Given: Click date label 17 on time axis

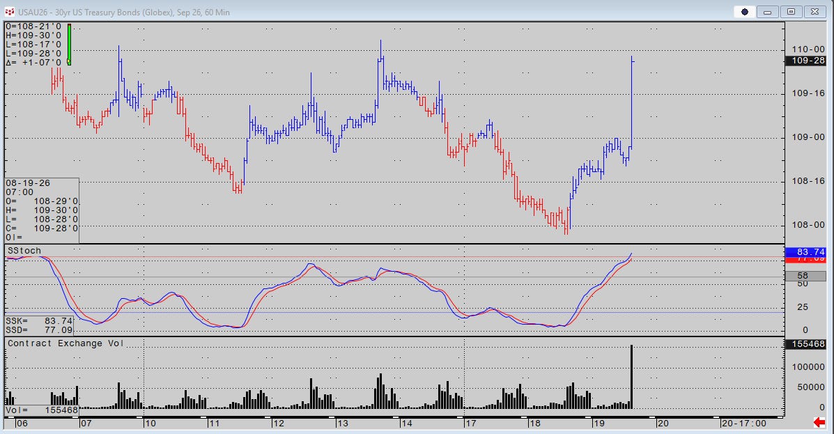Looking at the screenshot, I should coord(470,424).
